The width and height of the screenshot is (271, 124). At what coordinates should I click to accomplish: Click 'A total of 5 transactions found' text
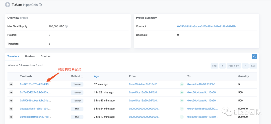[x=25, y=65]
